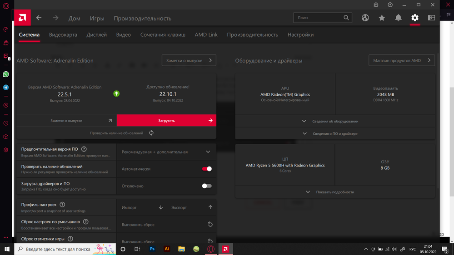Show hidden system tray icons
This screenshot has width=454, height=255.
(x=366, y=249)
